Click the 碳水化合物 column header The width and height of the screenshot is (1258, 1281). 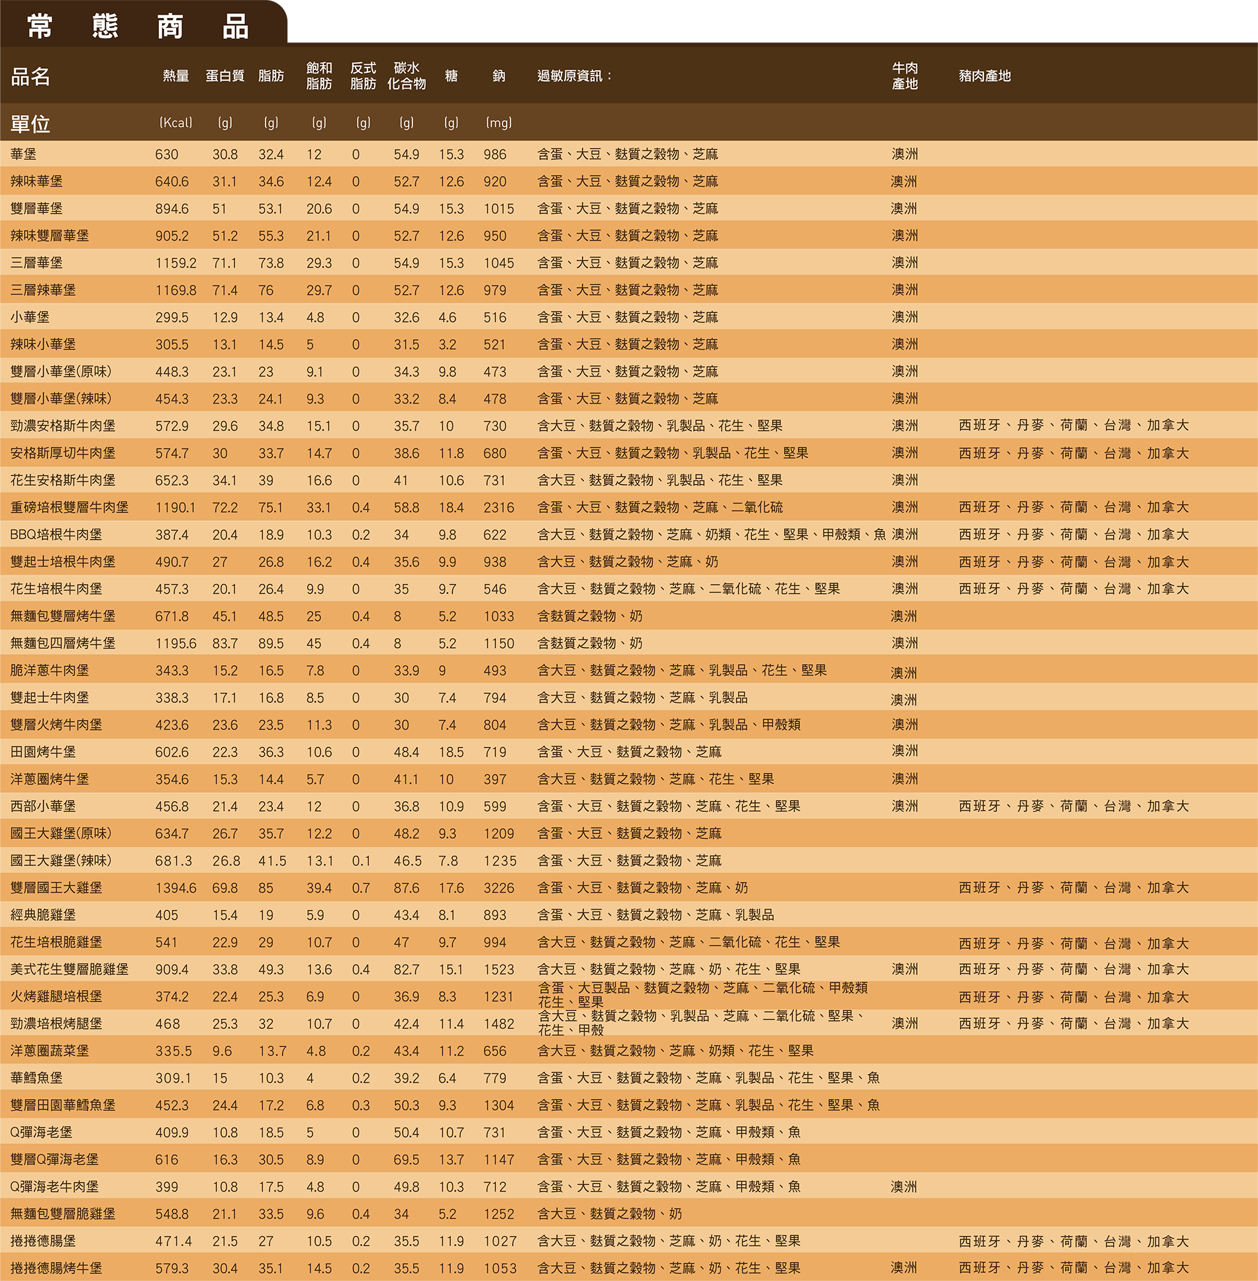[406, 76]
